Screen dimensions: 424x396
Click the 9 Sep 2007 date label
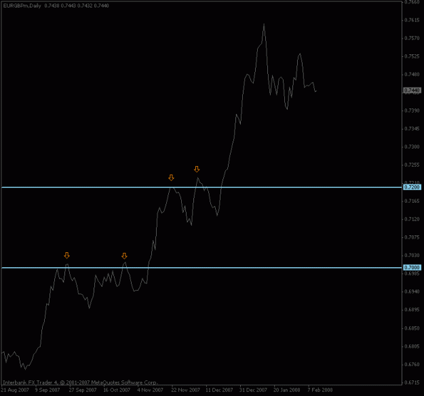pyautogui.click(x=47, y=390)
